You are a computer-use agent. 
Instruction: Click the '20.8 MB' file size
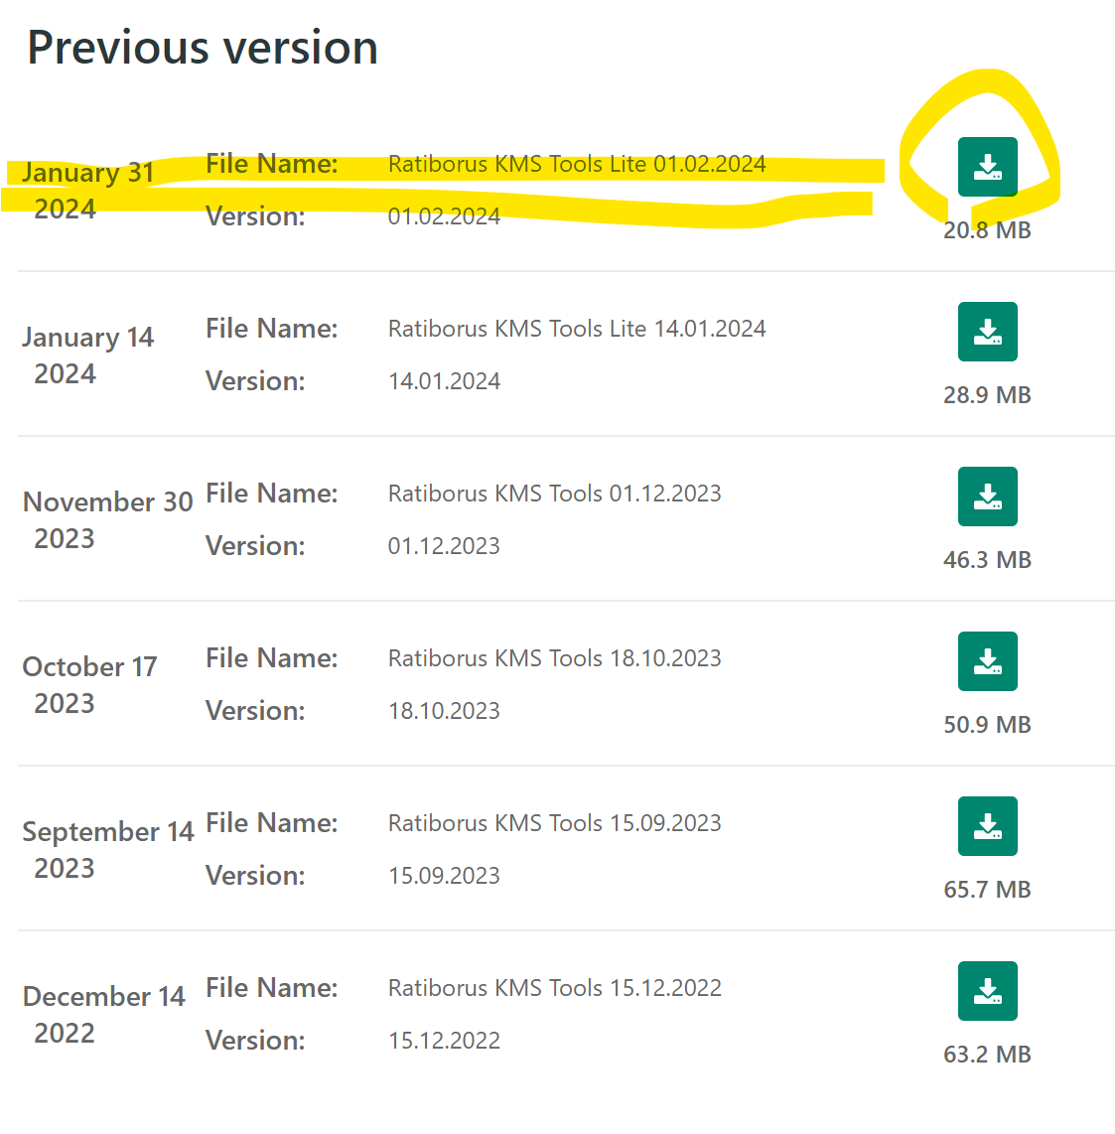point(987,230)
